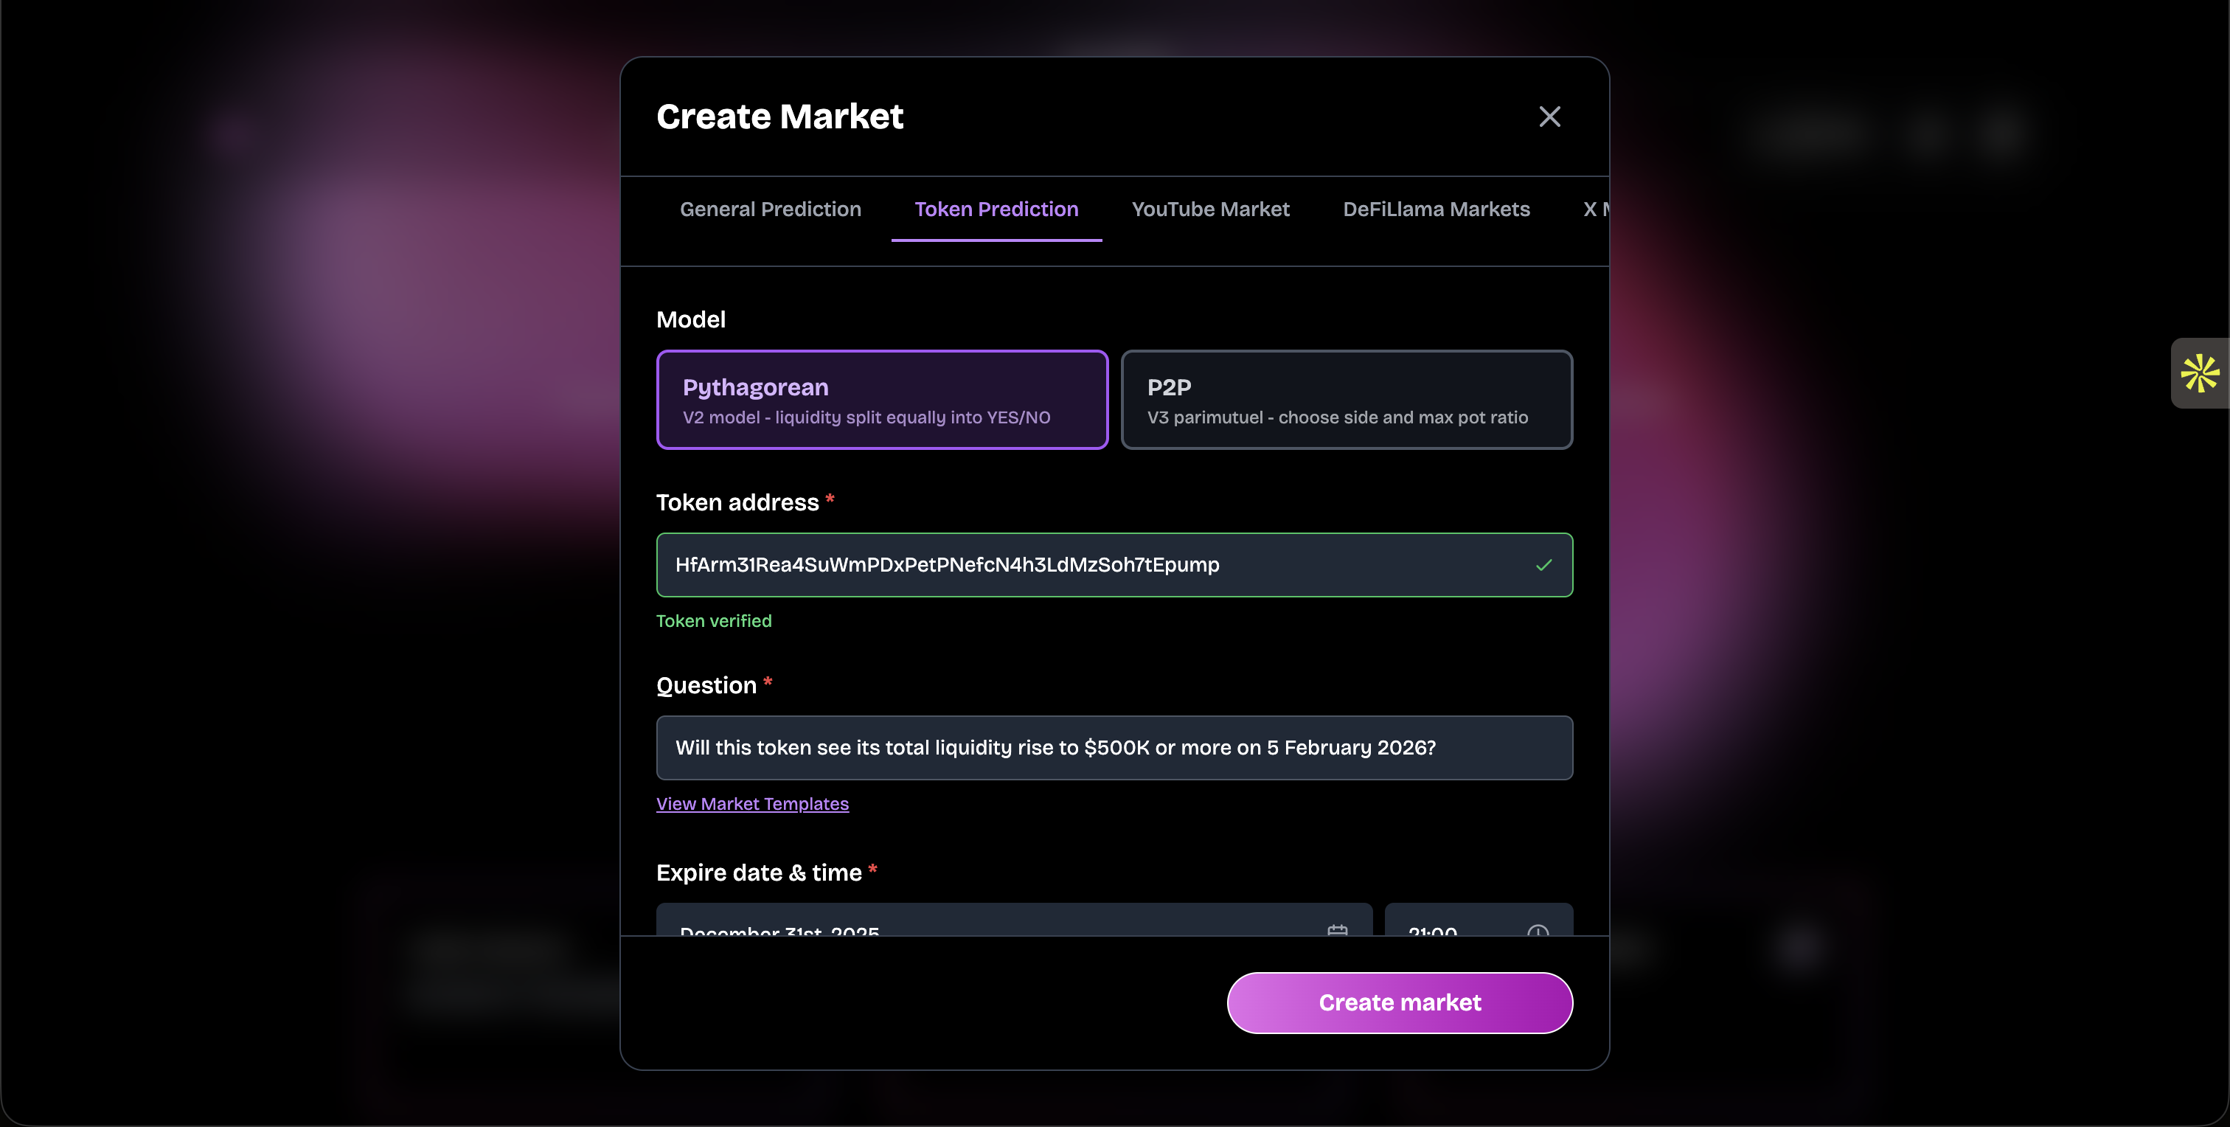Open the calendar icon in the date field
2230x1127 pixels.
[x=1338, y=932]
